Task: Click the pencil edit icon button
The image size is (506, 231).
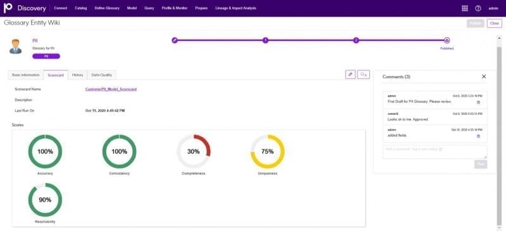Action: tap(350, 74)
